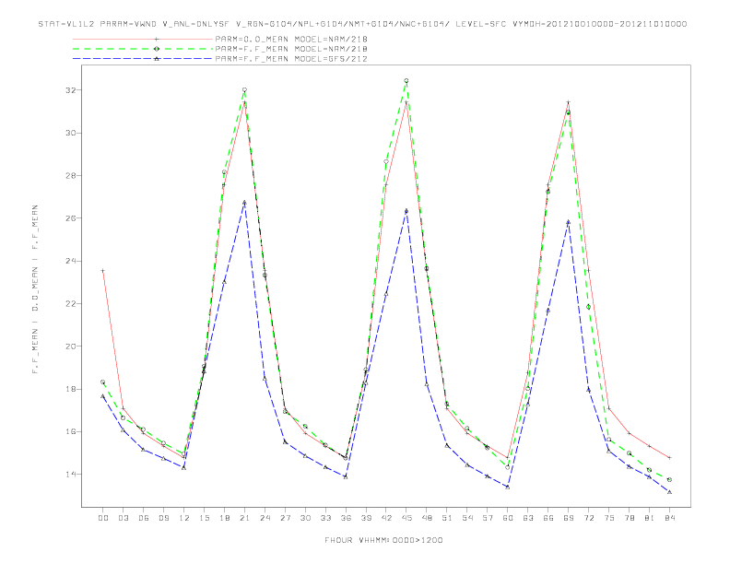730x564 pixels.
Task: Click x-axis tick label 57
Action: pyautogui.click(x=488, y=518)
